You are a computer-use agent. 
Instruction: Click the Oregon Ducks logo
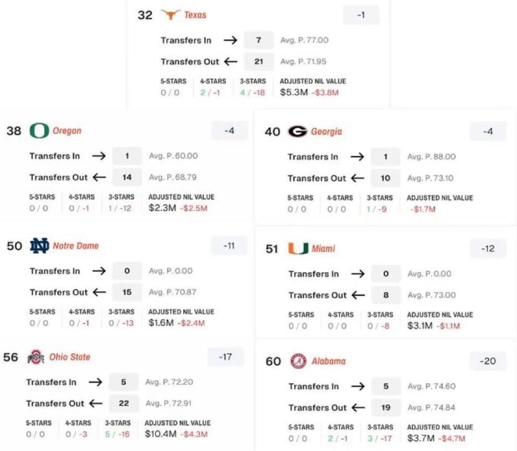pos(38,130)
